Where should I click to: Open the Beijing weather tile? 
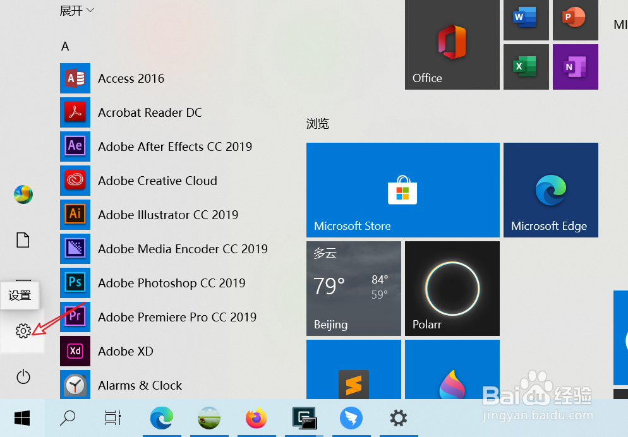(x=354, y=289)
